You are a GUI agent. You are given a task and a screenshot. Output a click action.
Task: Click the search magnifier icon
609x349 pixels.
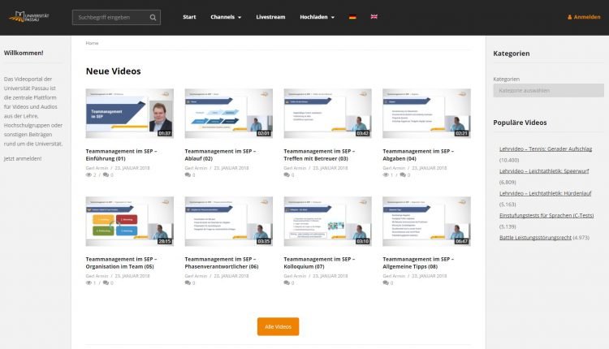153,17
